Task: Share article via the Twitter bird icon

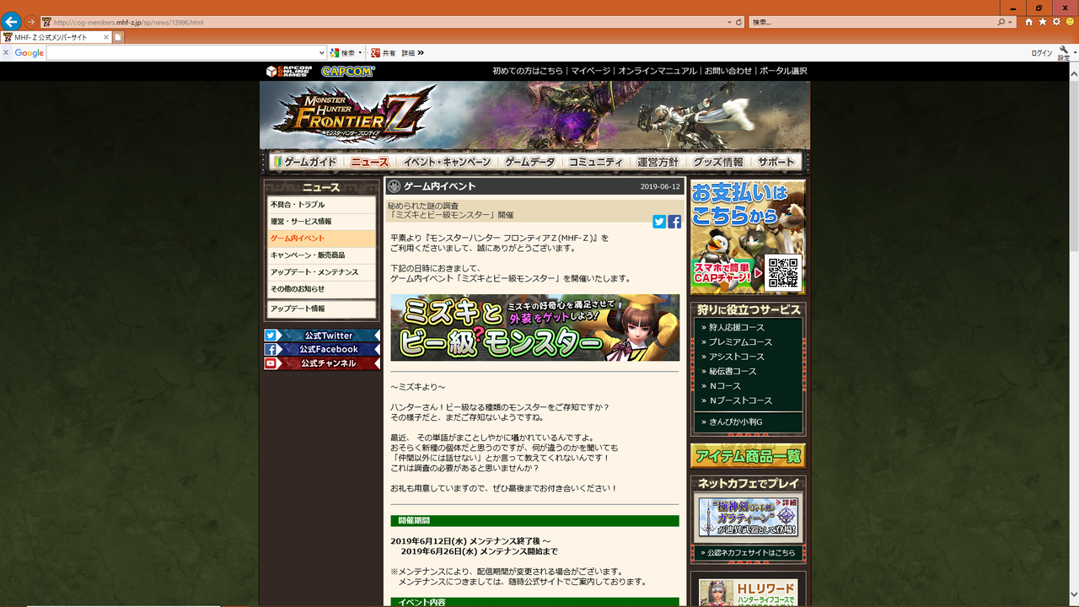Action: click(x=659, y=222)
